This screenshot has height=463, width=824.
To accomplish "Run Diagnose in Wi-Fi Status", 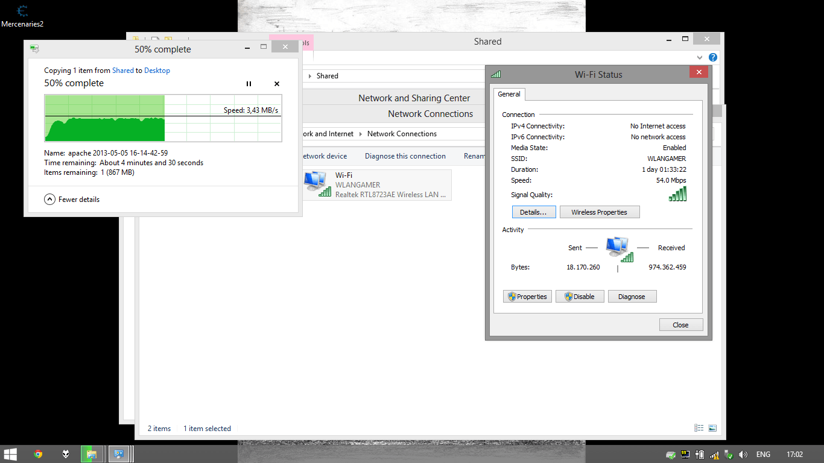I will (x=632, y=297).
